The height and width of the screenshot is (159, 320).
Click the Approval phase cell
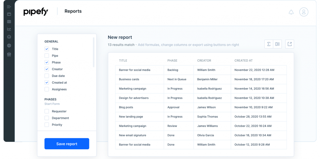click(x=179, y=107)
